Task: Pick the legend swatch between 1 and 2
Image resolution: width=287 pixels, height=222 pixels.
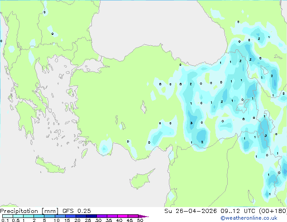Action: pos(29,216)
